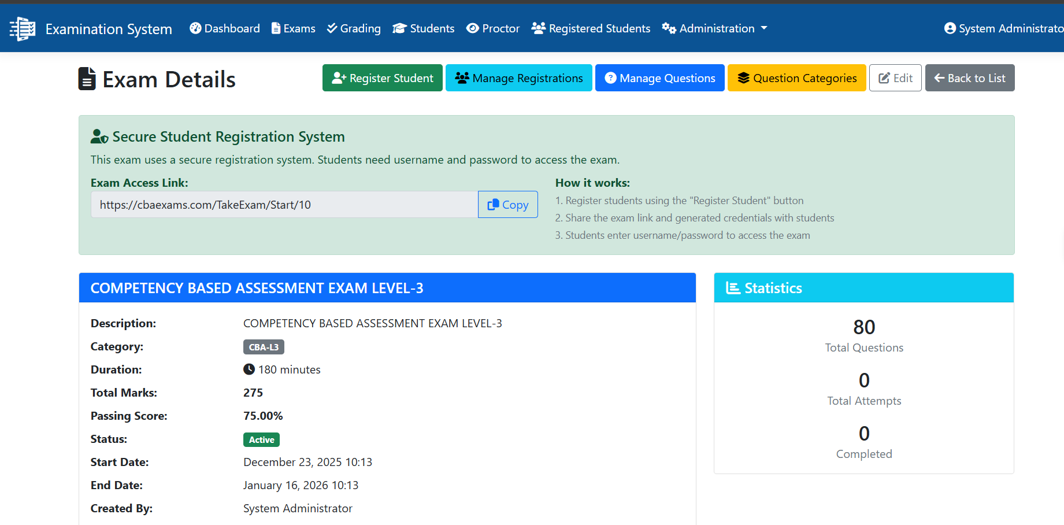Edit this exam's details
This screenshot has height=525, width=1064.
point(896,78)
